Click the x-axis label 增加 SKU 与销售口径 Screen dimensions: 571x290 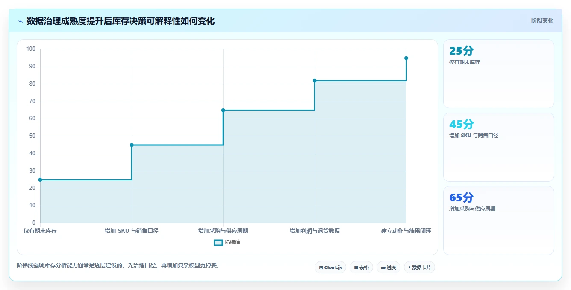tap(132, 231)
